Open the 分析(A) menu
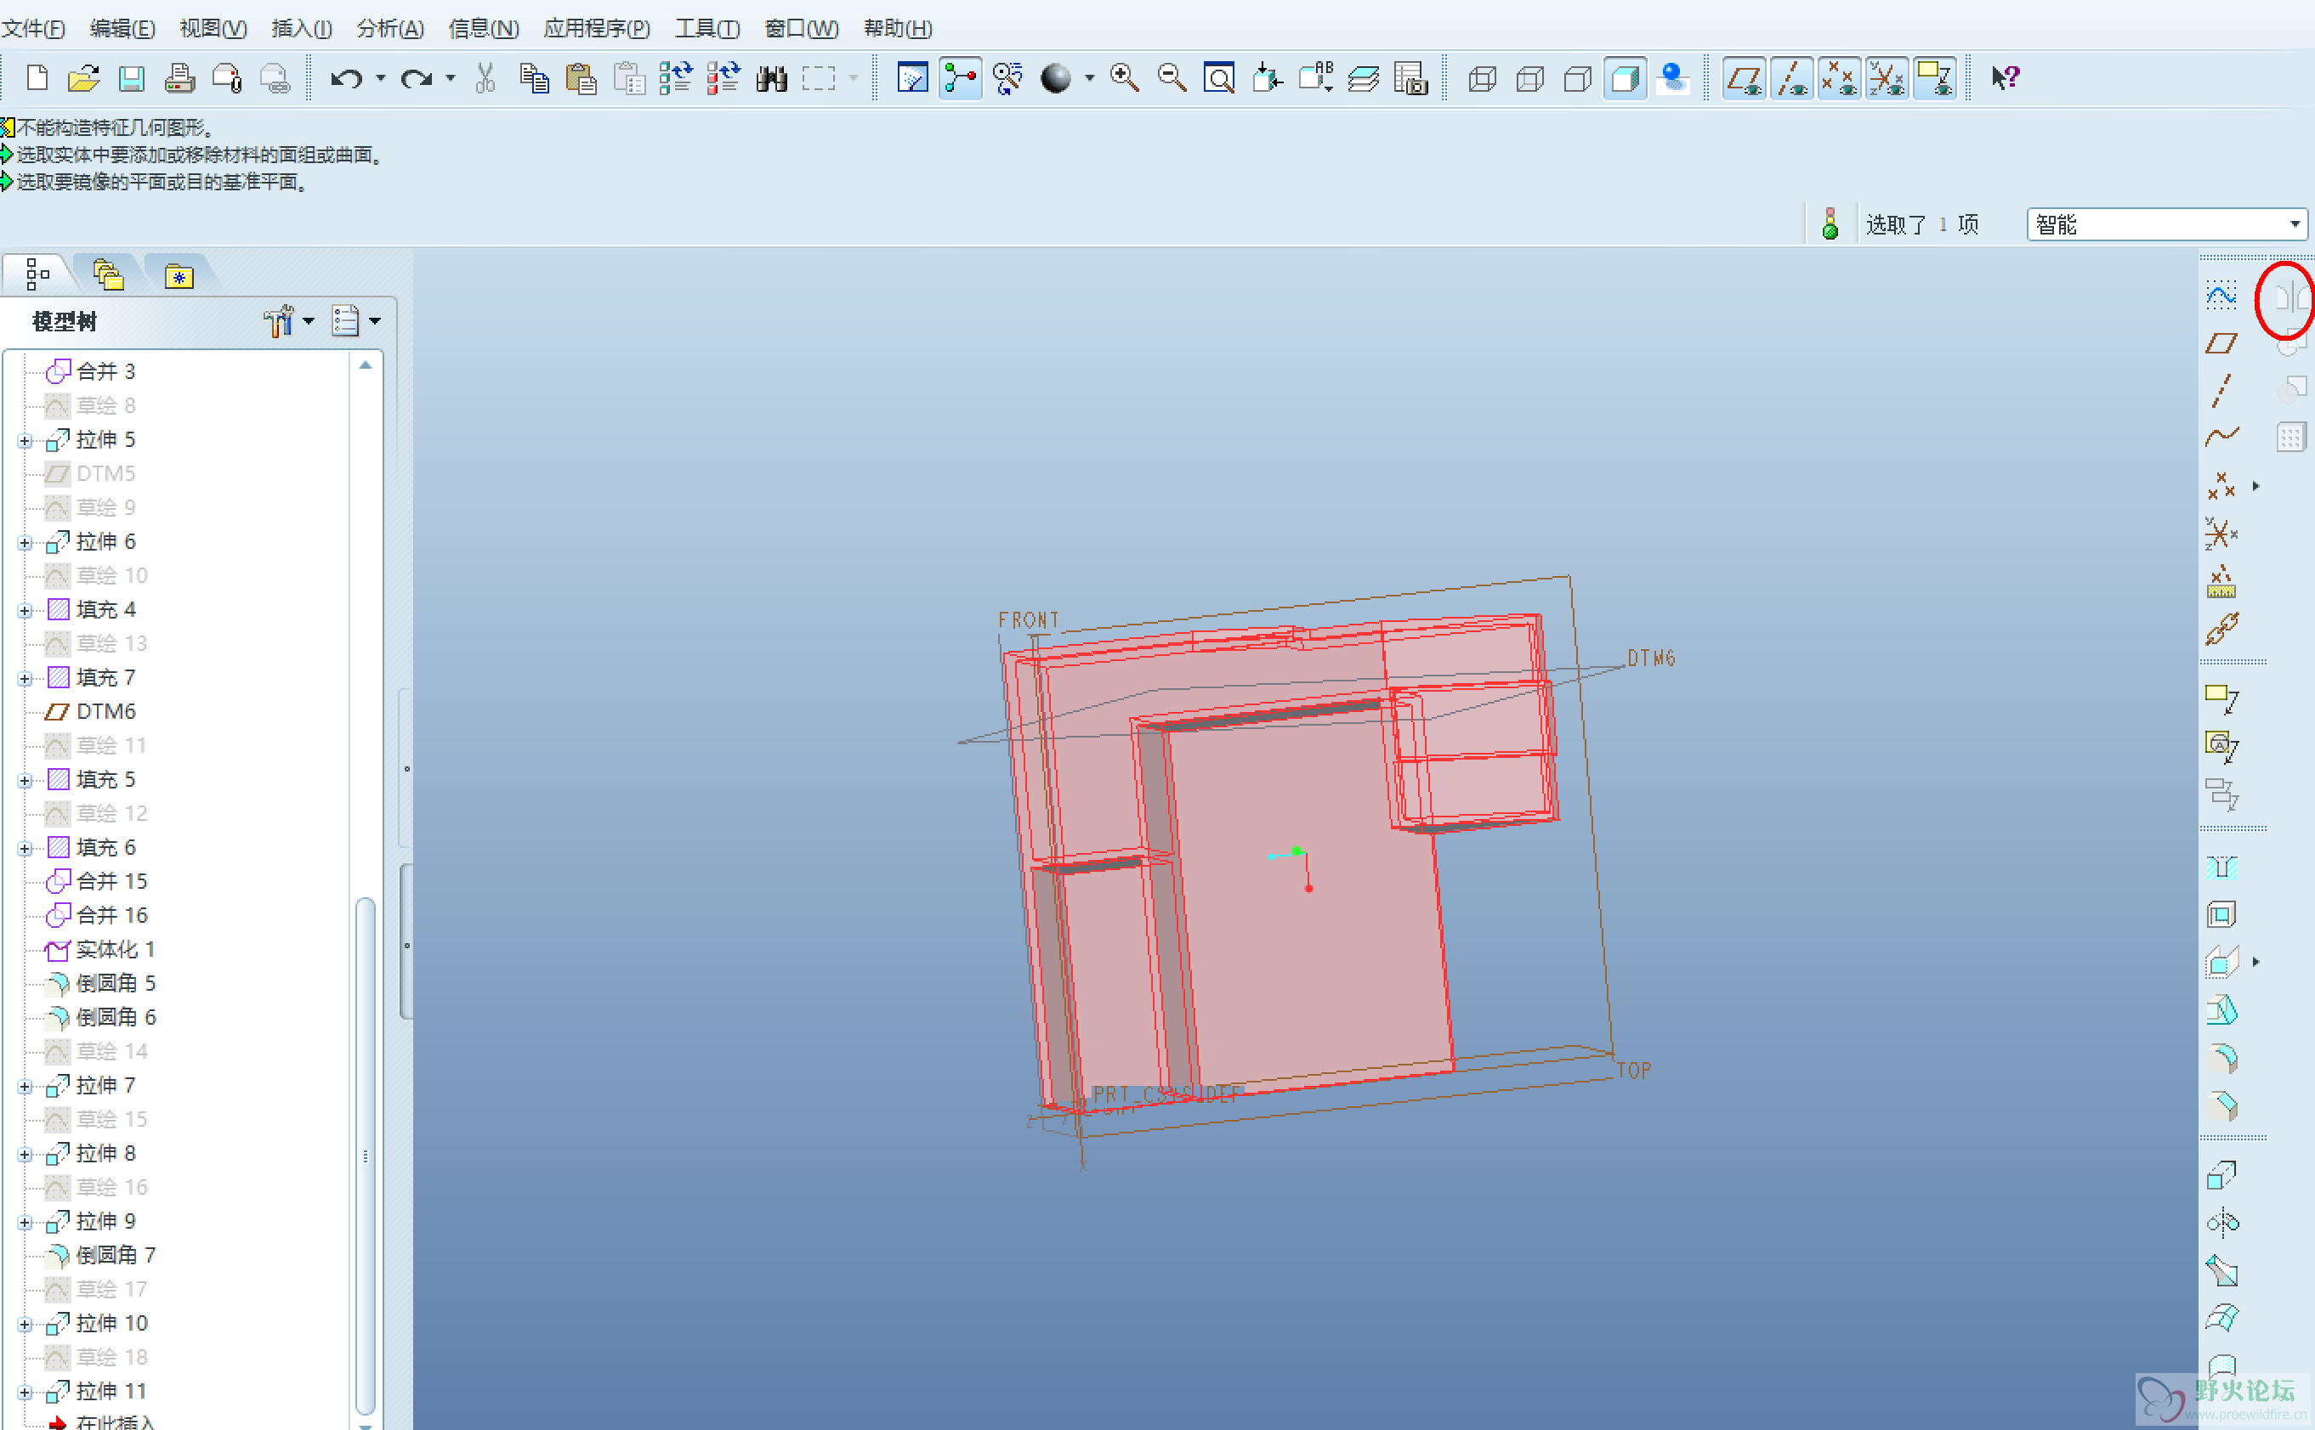Viewport: 2315px width, 1430px height. point(389,28)
